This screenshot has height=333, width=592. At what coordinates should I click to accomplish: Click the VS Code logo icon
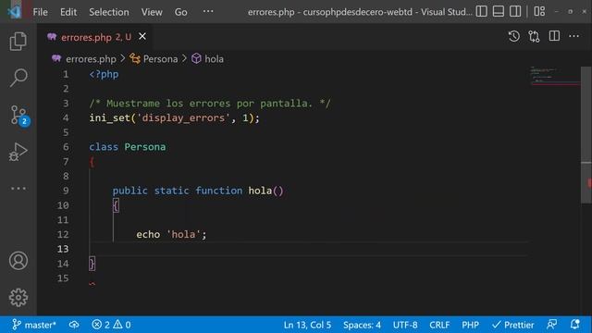point(15,12)
